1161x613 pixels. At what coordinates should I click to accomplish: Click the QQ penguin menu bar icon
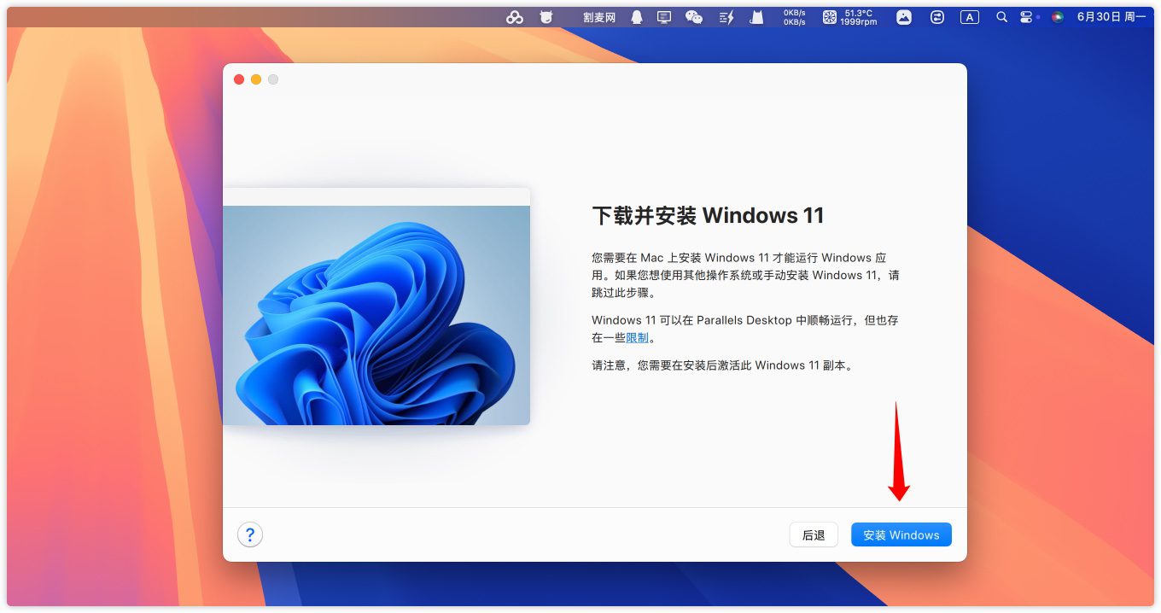coord(637,17)
